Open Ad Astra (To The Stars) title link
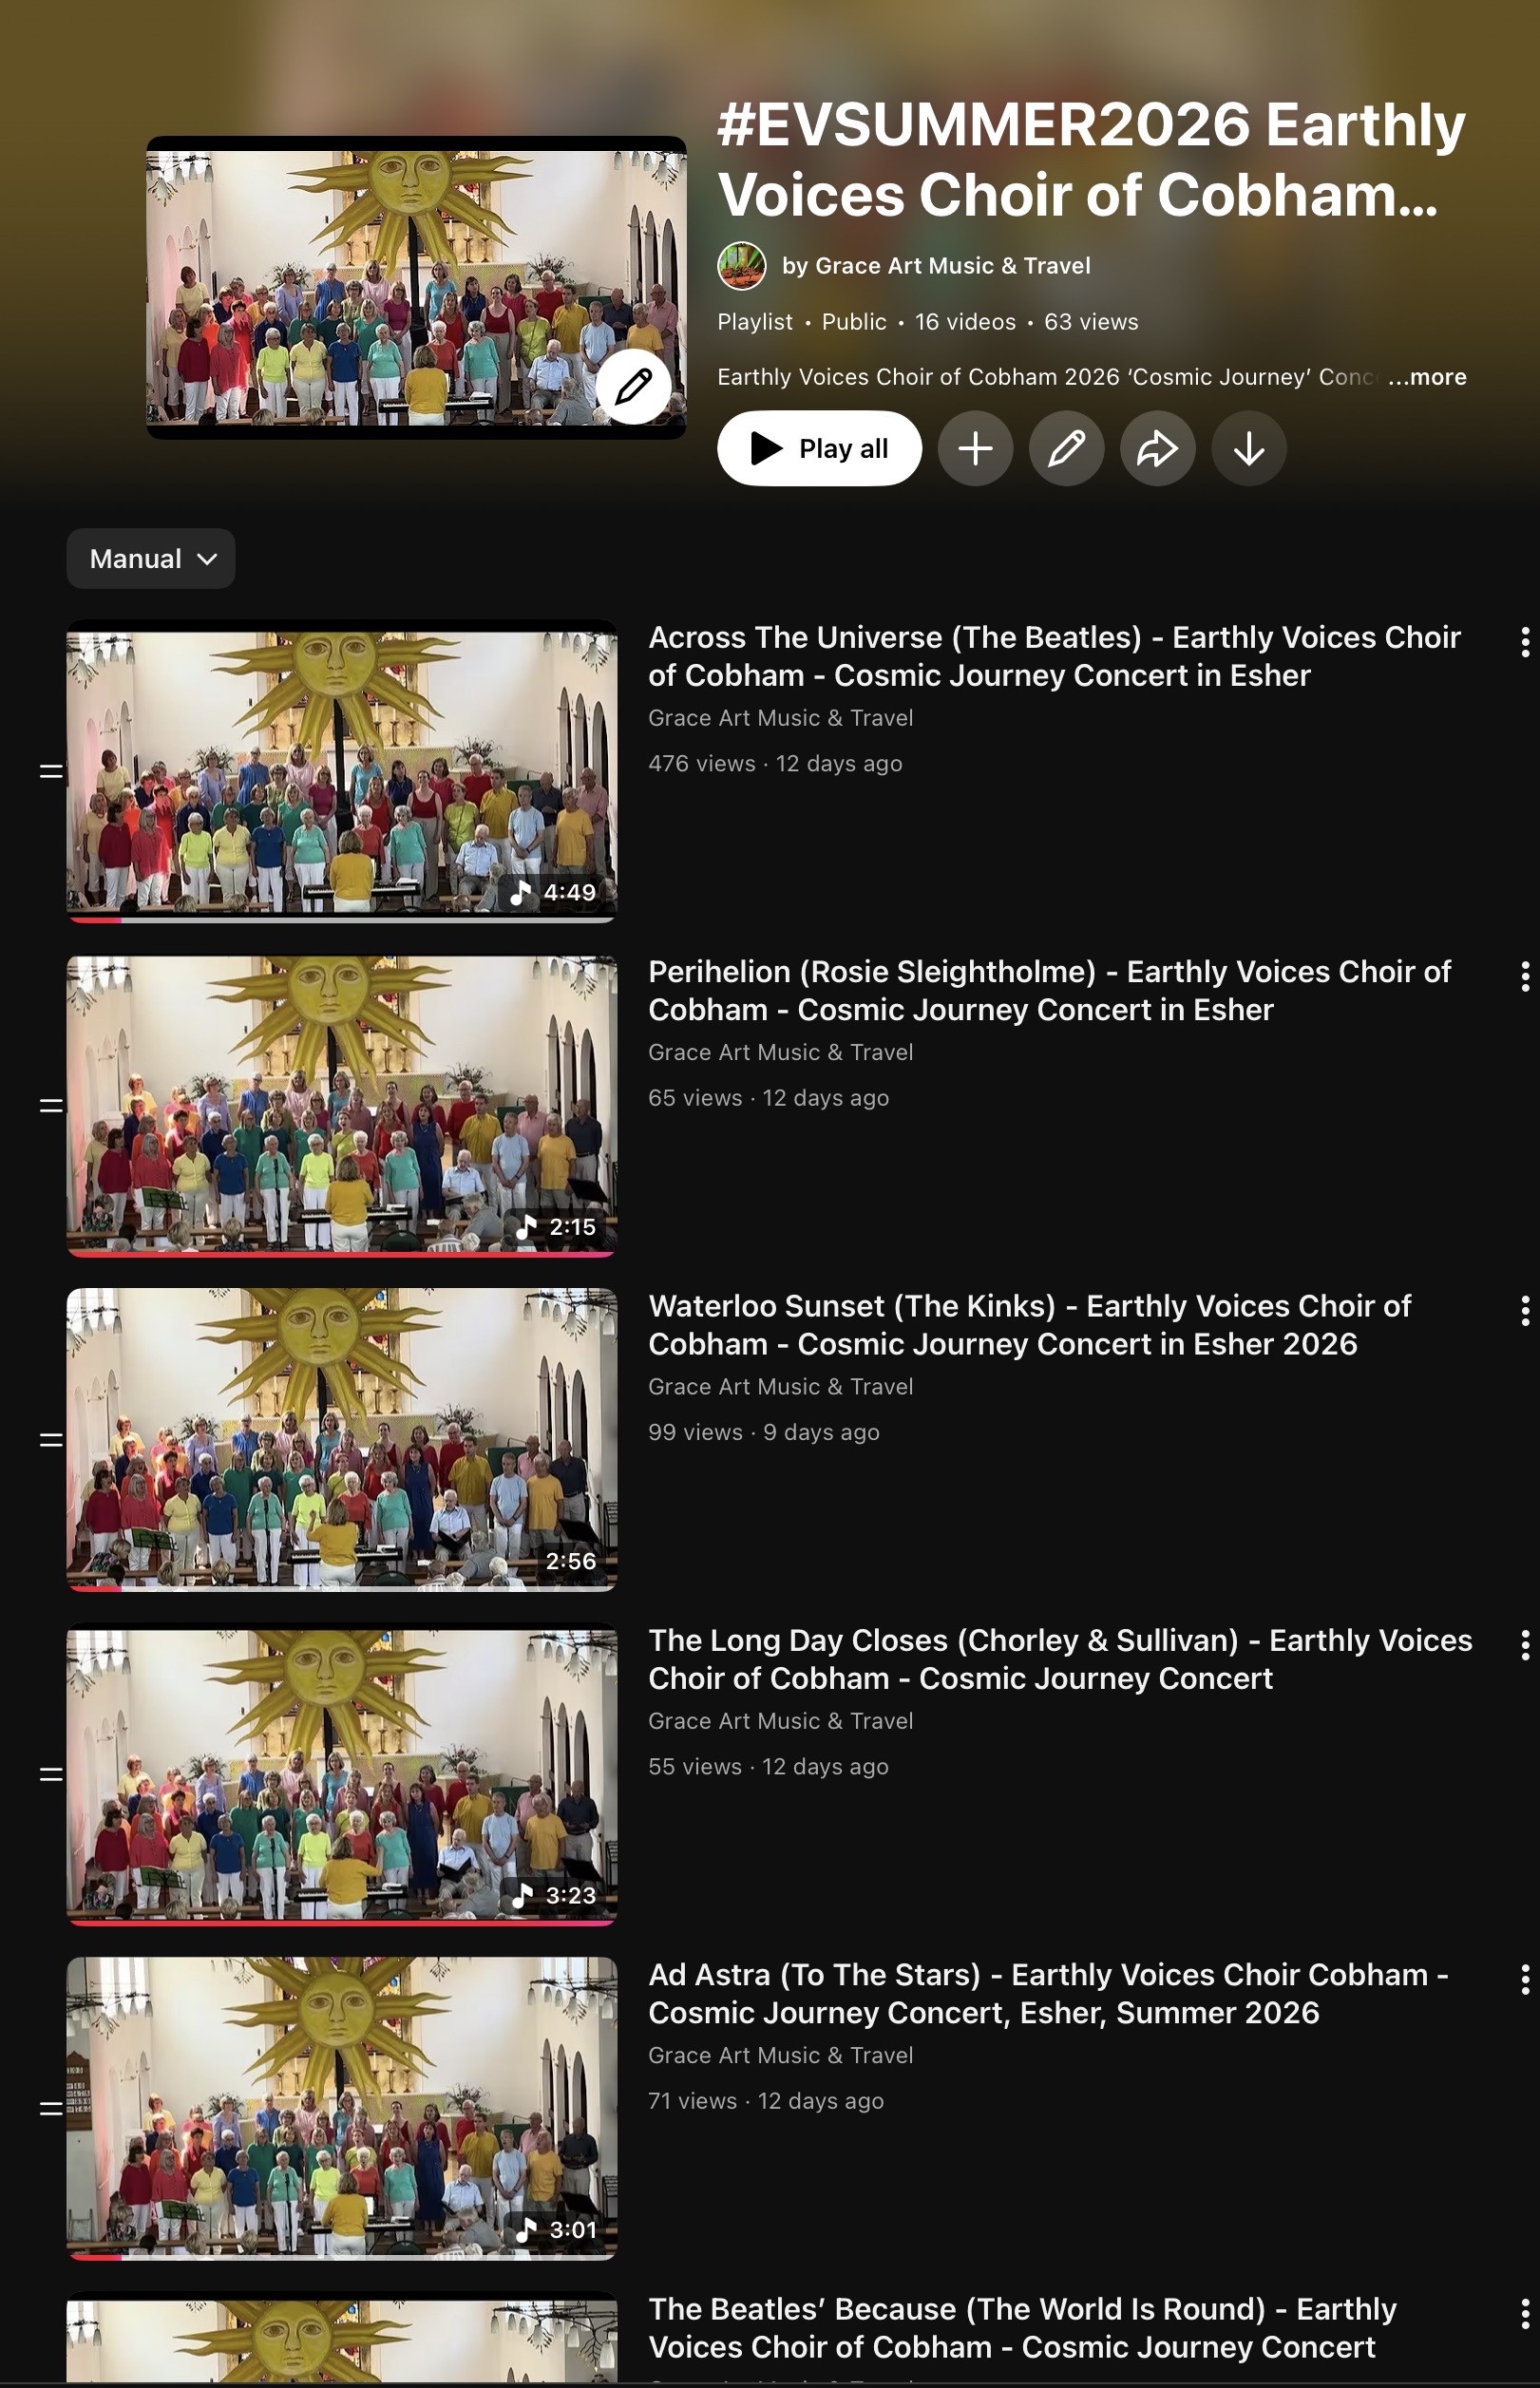Screen dimensions: 1540x2388 coord(1048,1994)
